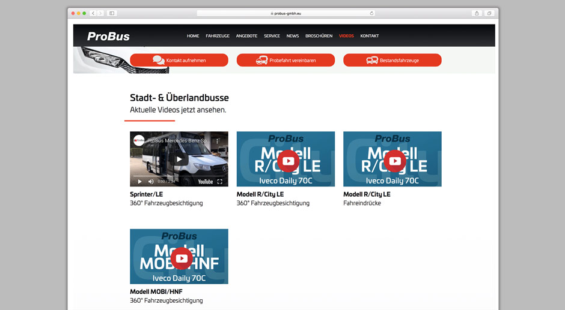This screenshot has height=310, width=565.
Task: Click the Safari forward arrow
Action: click(x=100, y=13)
